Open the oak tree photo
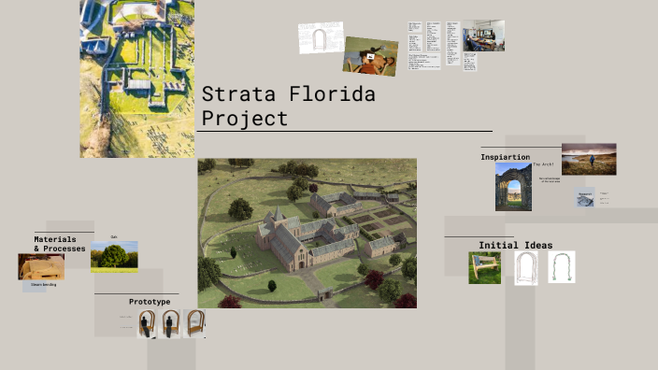Viewport: 658px width, 370px height. click(x=114, y=257)
